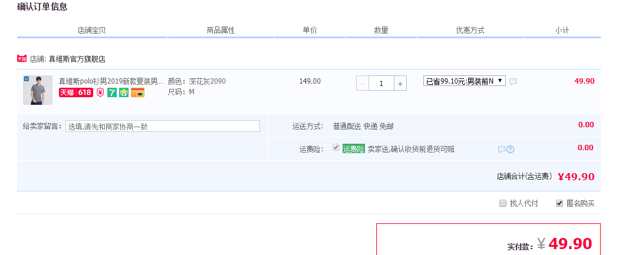Click the Tmall logo icon beside 店铺
Screen dimensions: 625x255
coord(22,58)
